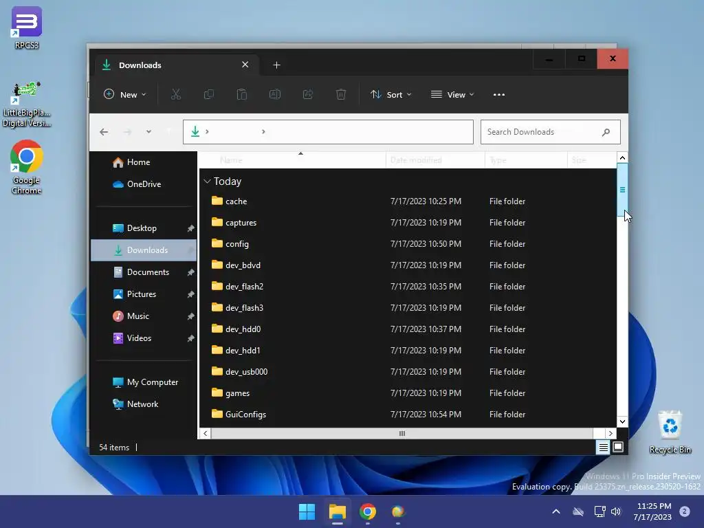Open the Windows Start menu
Image resolution: width=704 pixels, height=528 pixels.
[307, 511]
